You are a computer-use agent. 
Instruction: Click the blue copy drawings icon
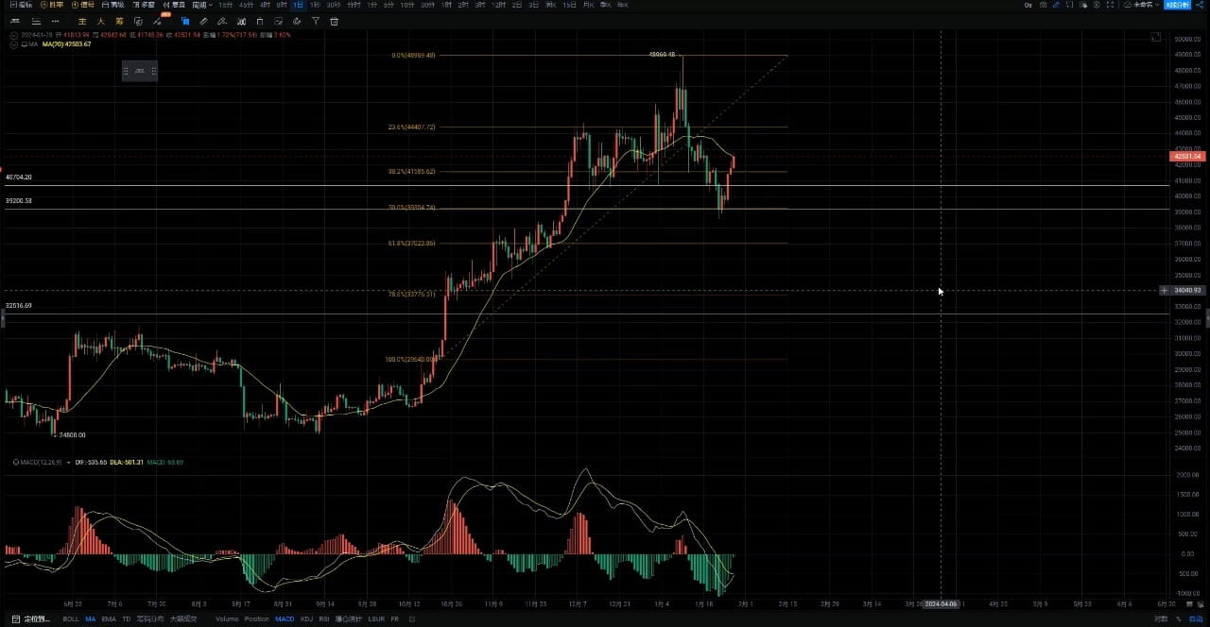click(x=185, y=21)
